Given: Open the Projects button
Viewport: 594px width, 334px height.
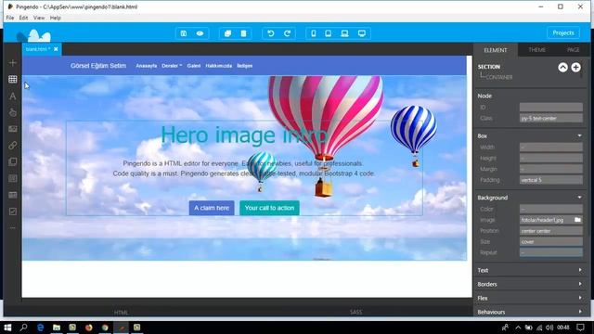Looking at the screenshot, I should click(x=563, y=33).
